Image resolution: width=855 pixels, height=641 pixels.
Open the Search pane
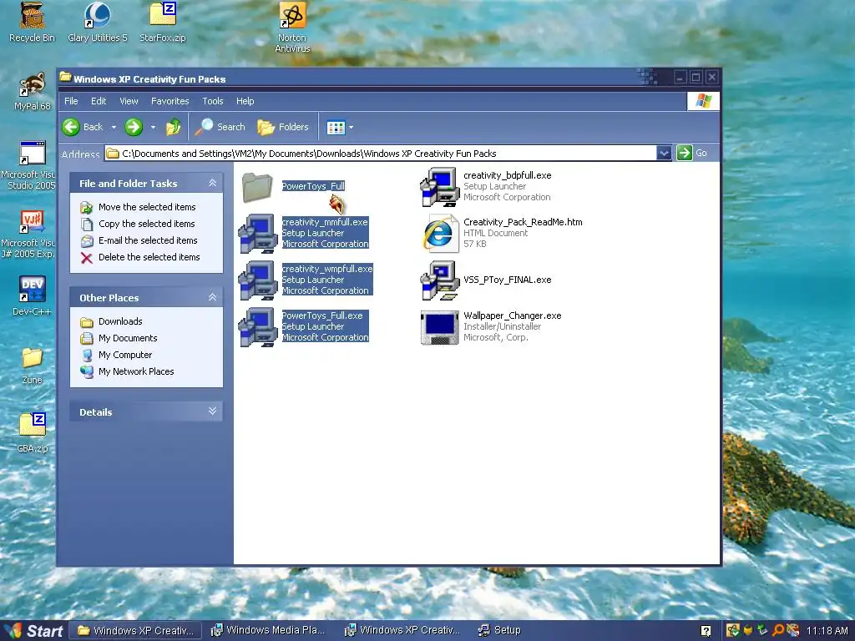[220, 127]
